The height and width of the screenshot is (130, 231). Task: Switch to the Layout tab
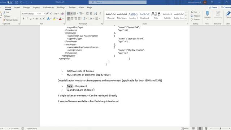coord(36,8)
